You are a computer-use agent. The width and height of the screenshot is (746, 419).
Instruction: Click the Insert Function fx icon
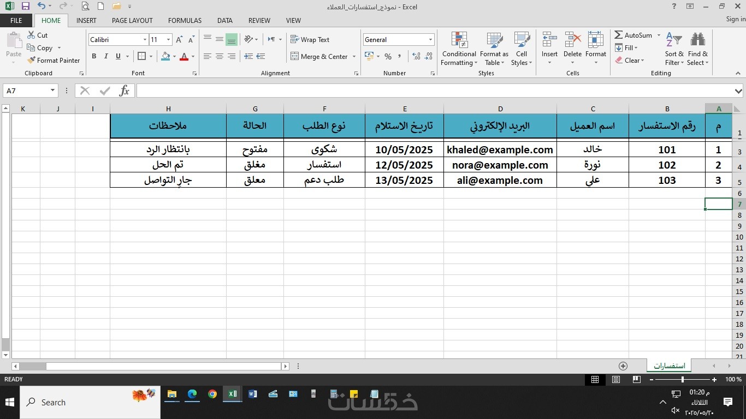pyautogui.click(x=125, y=91)
